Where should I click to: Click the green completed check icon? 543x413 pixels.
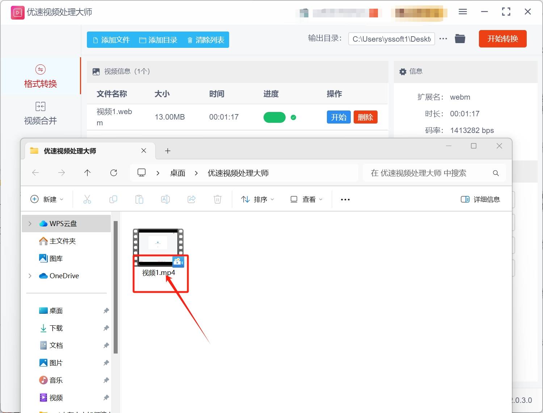294,117
